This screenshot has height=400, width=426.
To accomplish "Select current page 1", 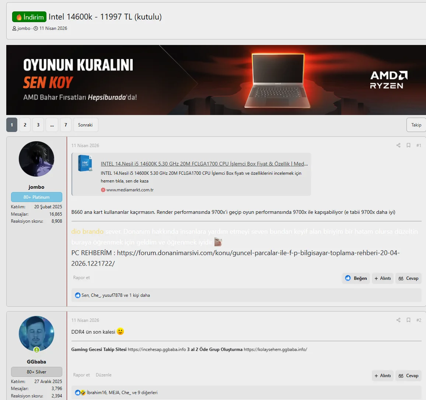I will (12, 125).
